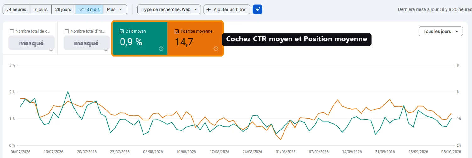Open the Plus date range dropdown
The image size is (472, 158).
coord(115,9)
